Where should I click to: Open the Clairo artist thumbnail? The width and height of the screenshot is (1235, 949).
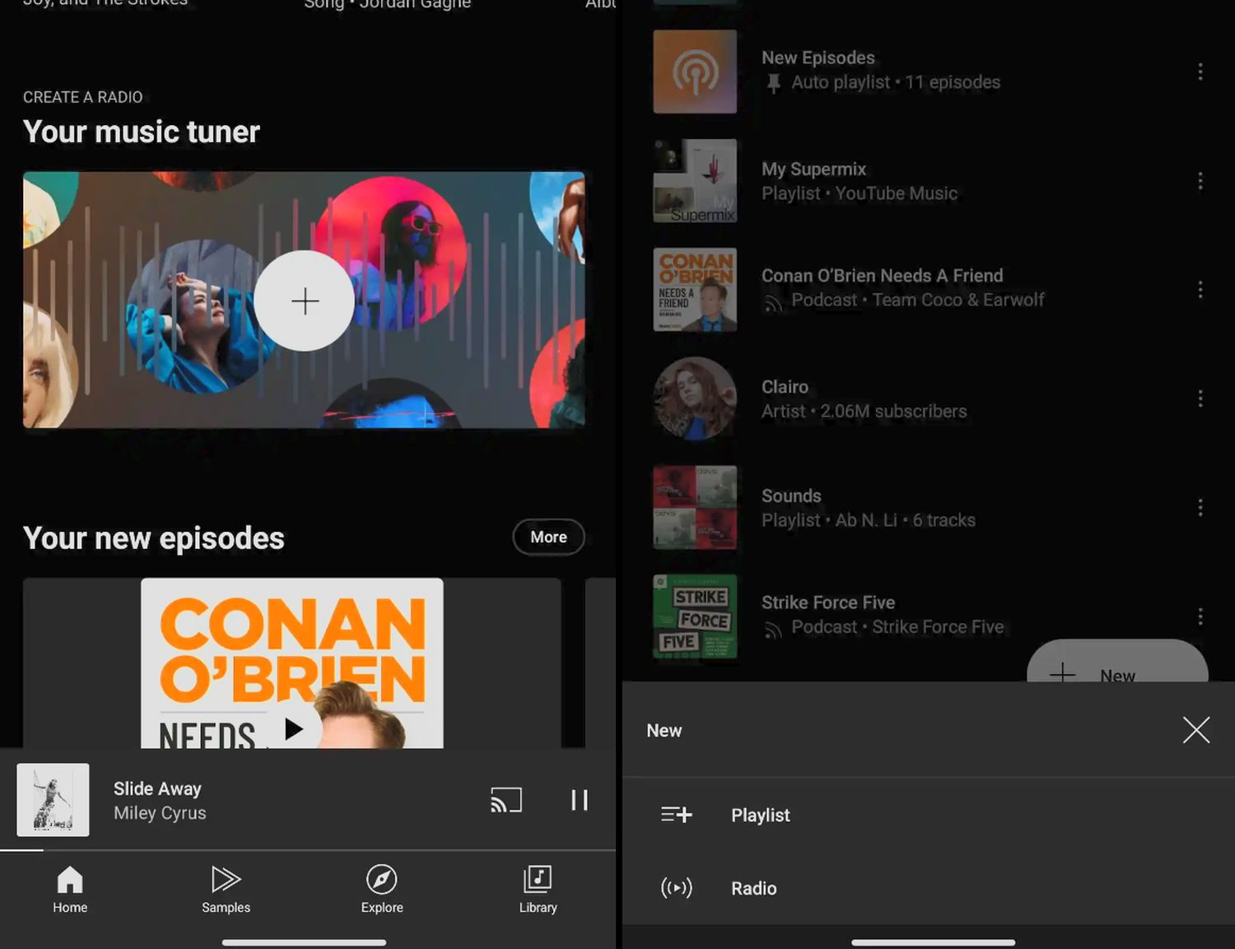coord(695,398)
